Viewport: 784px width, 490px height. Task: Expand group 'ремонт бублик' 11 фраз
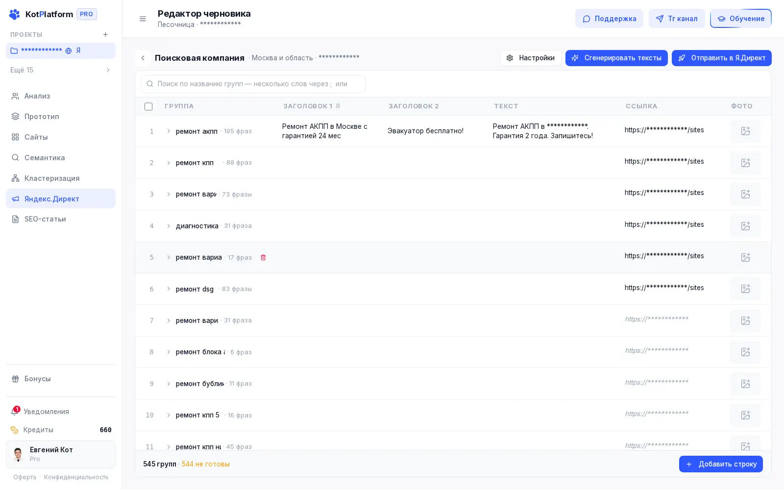point(169,384)
